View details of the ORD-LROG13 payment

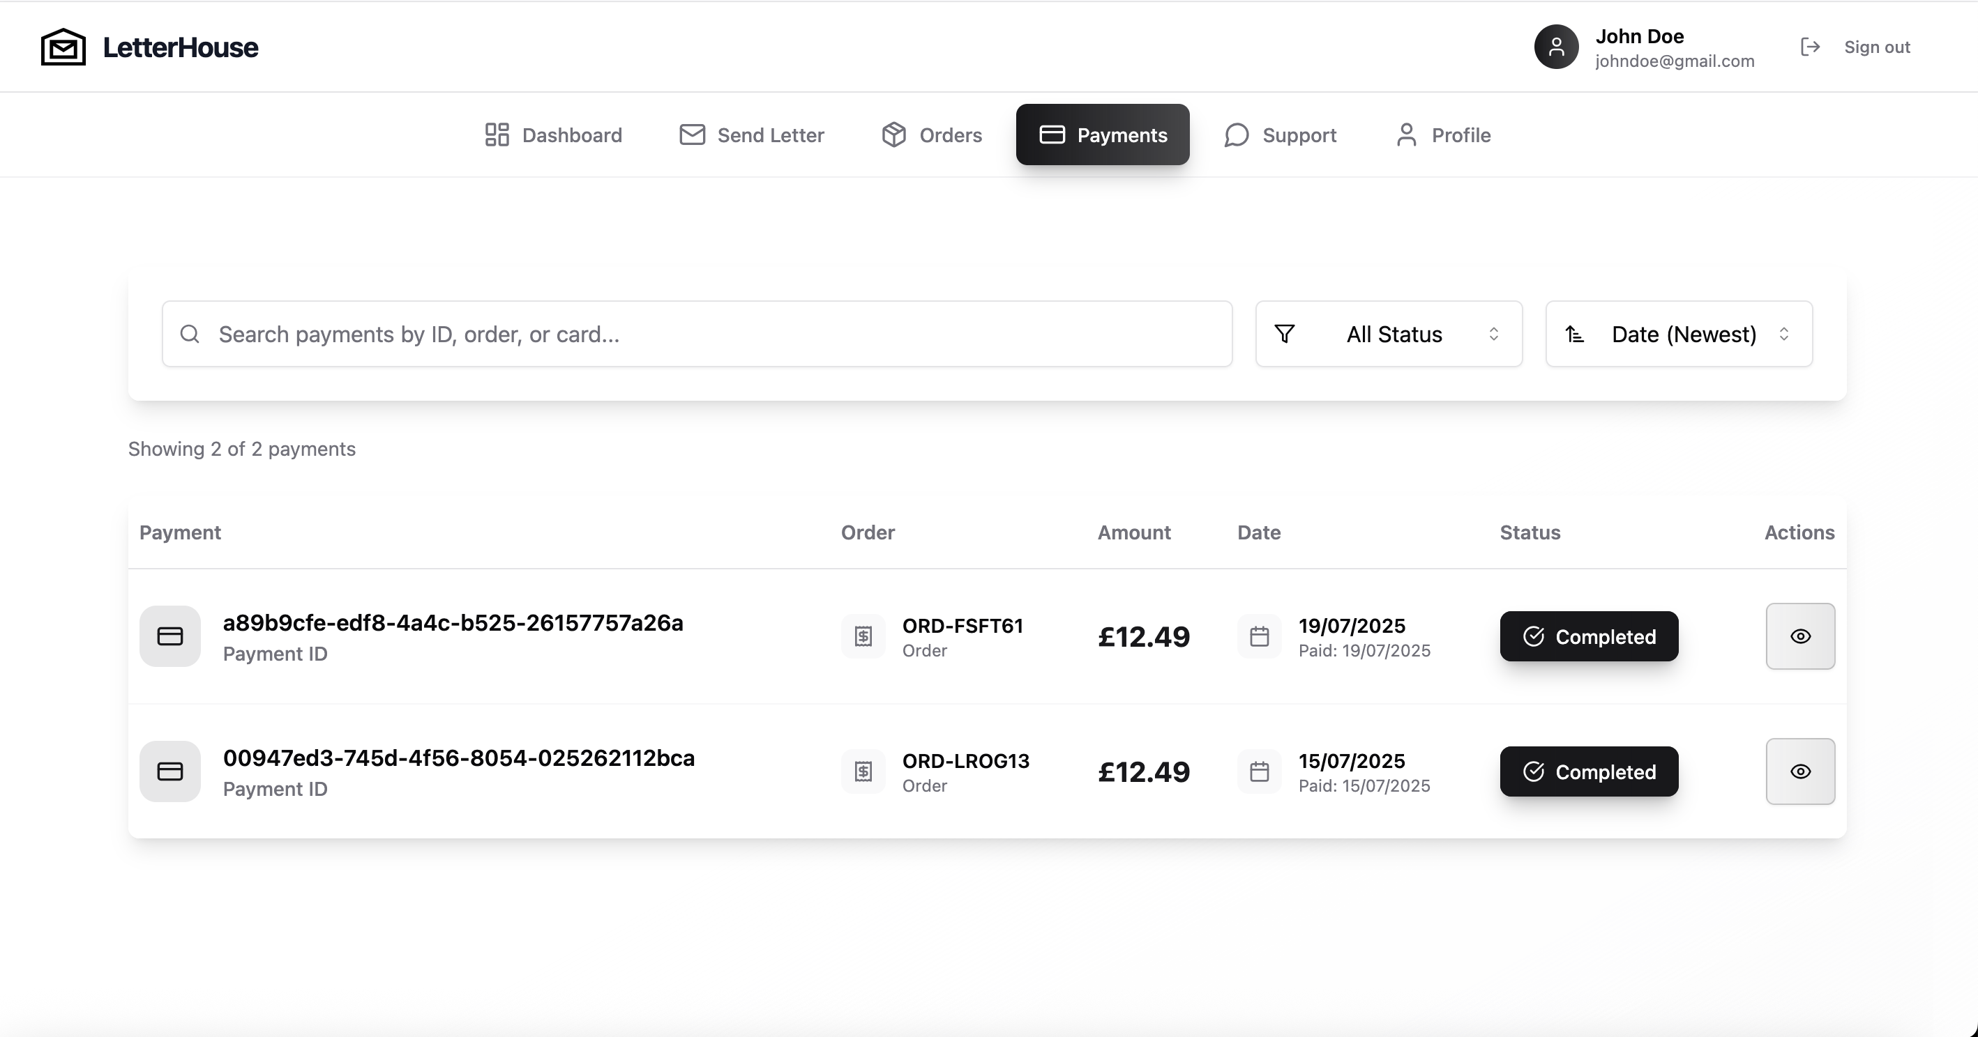[1800, 771]
